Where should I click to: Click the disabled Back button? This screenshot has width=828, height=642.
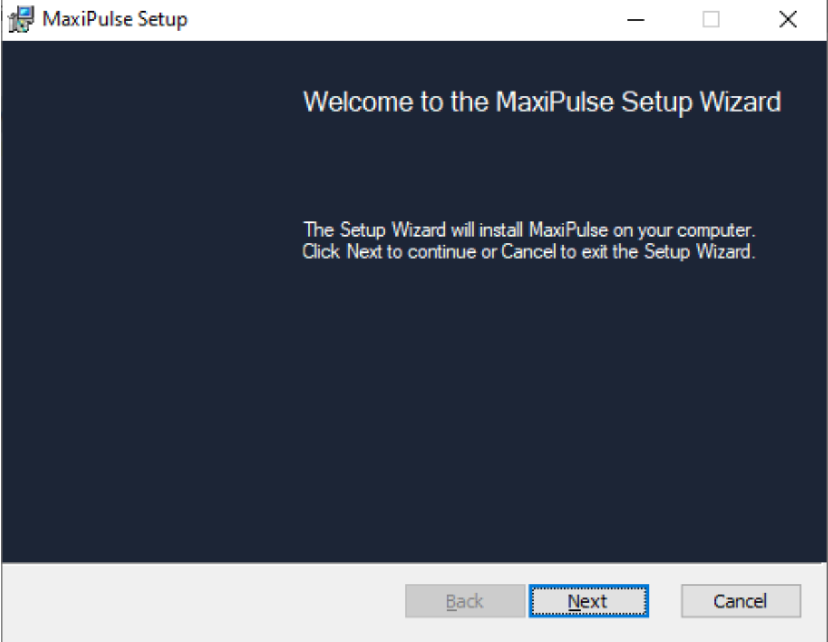(465, 601)
